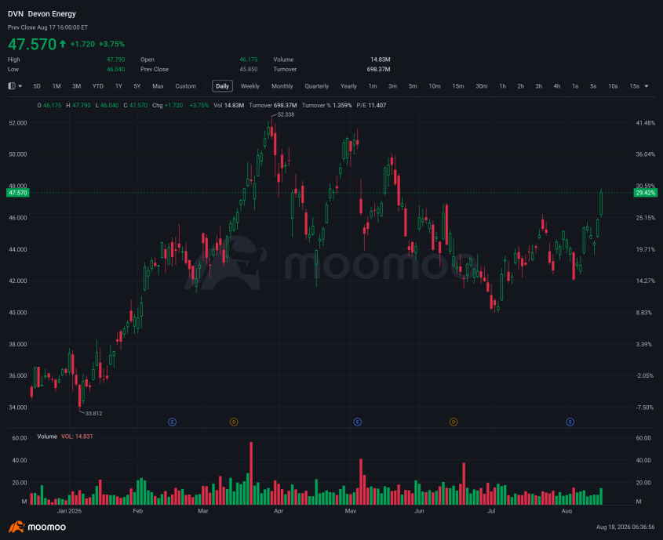Select the 1M time range
Screen dimensions: 663x540
(56, 86)
